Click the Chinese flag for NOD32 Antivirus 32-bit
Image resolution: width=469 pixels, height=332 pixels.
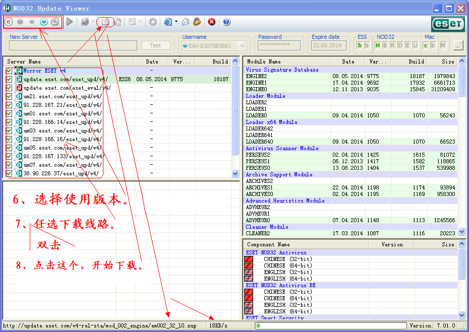[x=249, y=259]
